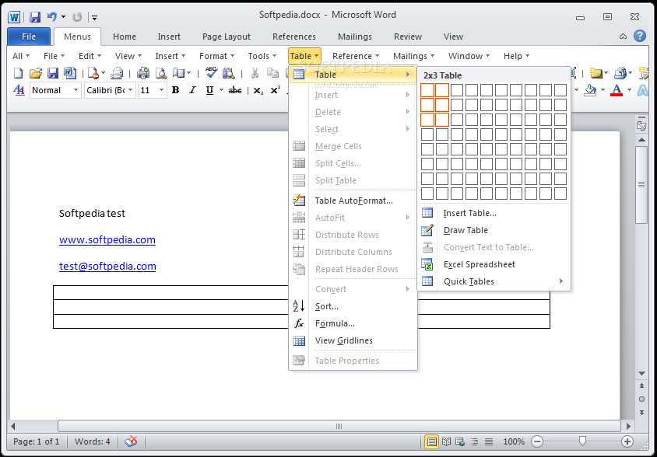The height and width of the screenshot is (457, 657).
Task: Click the Quick Print icon
Action: 143,73
